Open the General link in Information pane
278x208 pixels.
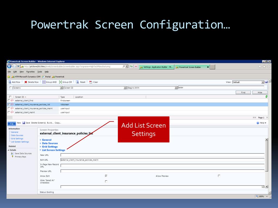15,132
